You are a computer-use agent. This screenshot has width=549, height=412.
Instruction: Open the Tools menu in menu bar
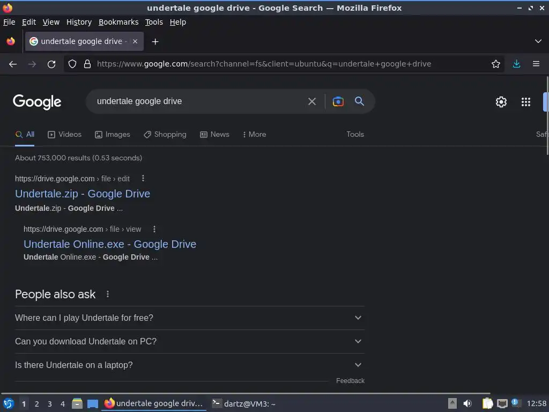[154, 22]
